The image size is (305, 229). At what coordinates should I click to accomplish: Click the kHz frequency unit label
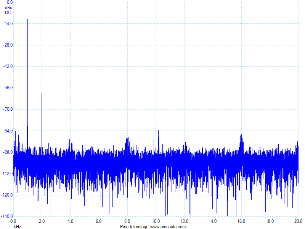17,227
